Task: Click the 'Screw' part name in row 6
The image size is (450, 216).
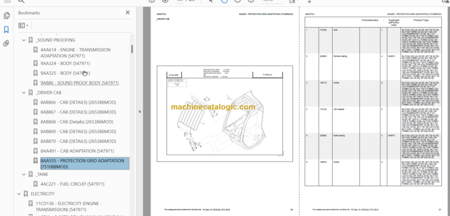Action: 336,162
